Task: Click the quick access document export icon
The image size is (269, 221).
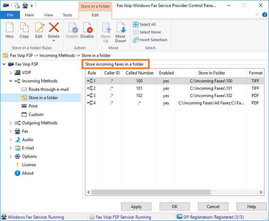Action: tap(17, 6)
